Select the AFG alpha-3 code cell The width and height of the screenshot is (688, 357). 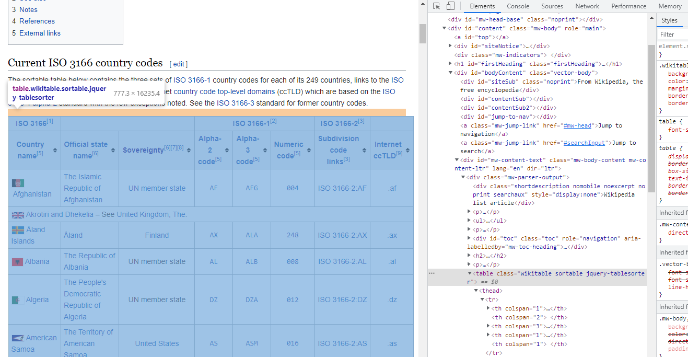[252, 188]
